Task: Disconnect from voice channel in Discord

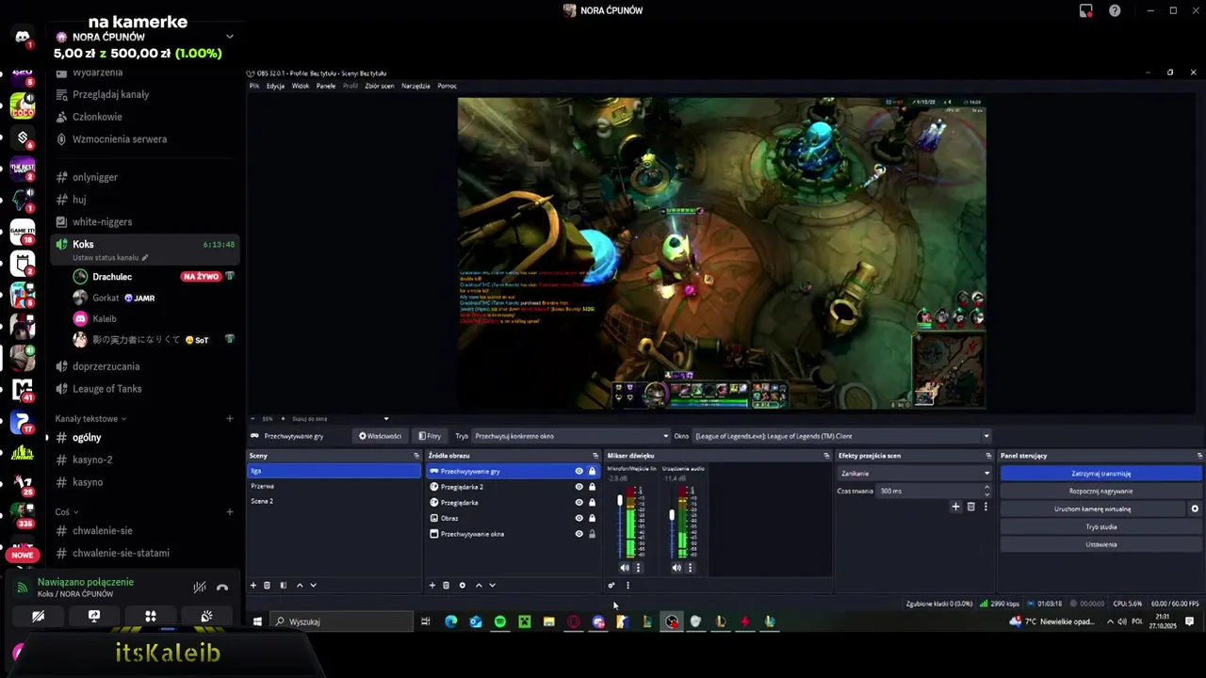Action: pyautogui.click(x=222, y=587)
